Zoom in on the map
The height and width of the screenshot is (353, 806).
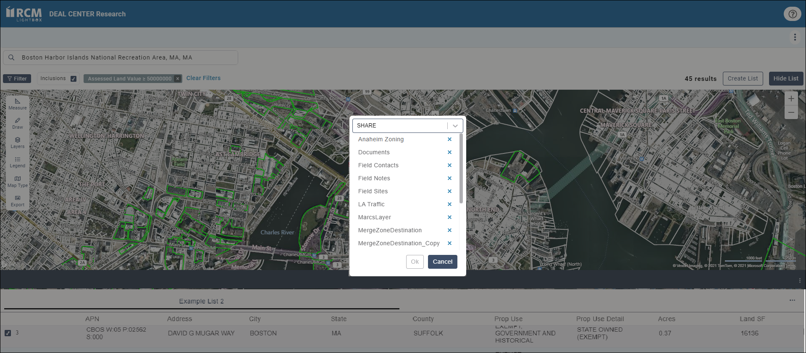point(791,99)
